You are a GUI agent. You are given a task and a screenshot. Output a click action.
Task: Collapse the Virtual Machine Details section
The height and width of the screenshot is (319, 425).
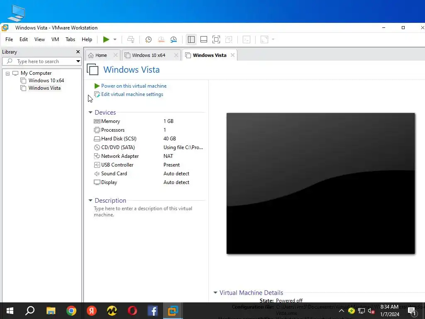[215, 293]
